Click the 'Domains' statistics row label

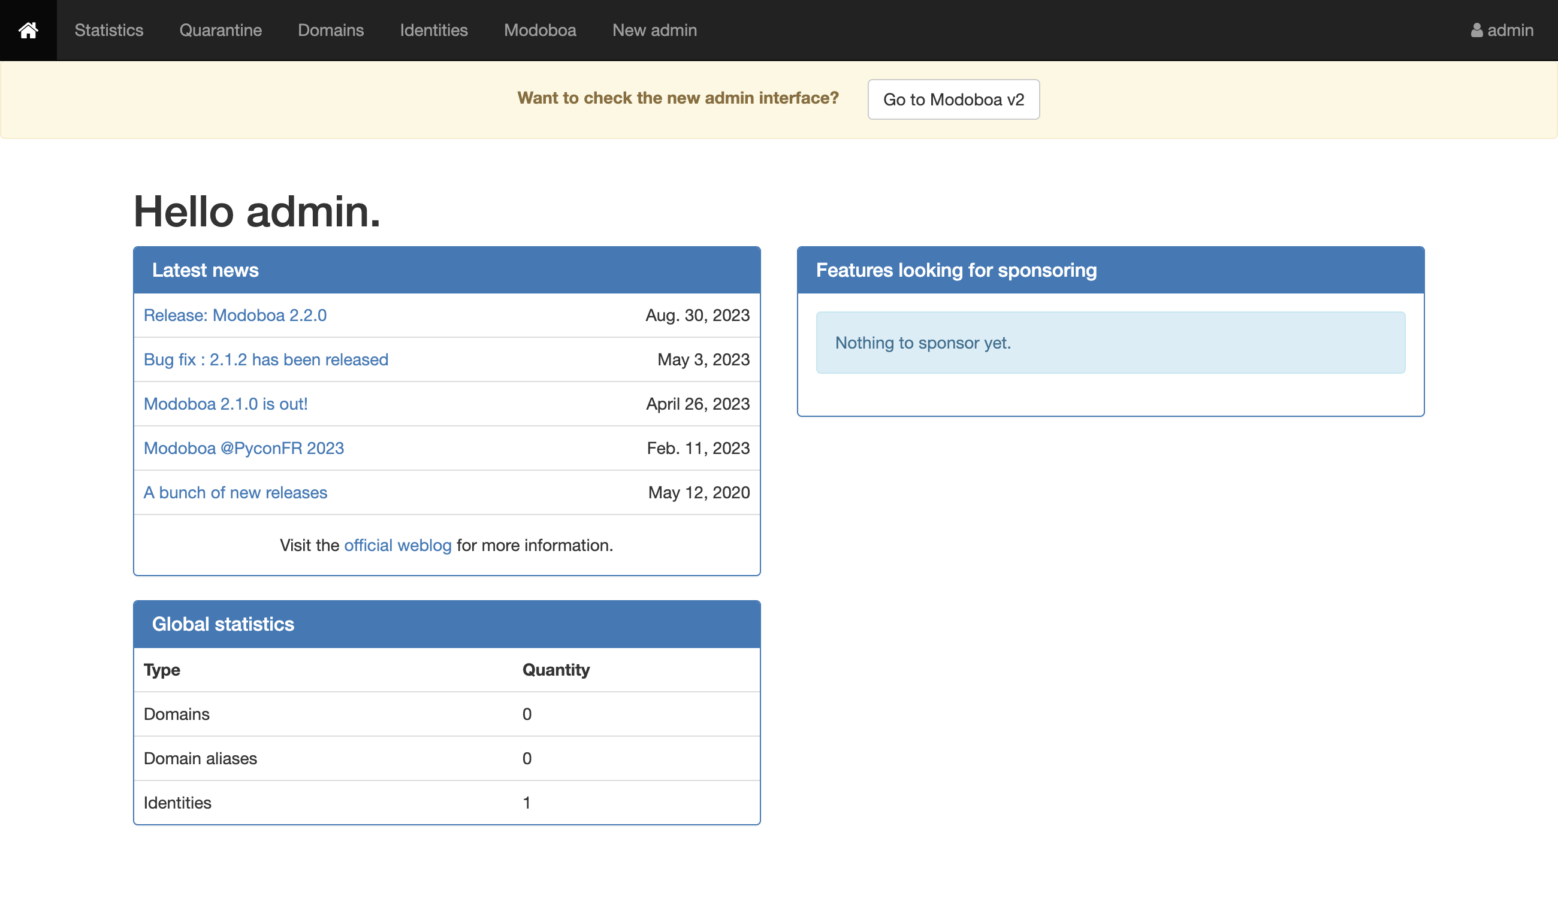(177, 715)
